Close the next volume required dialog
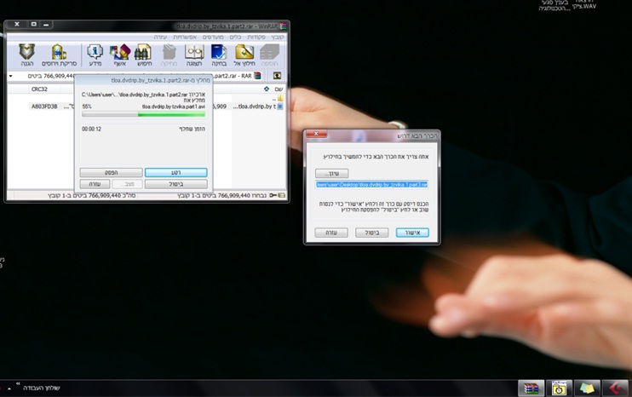Screen dimensions: 632x397 [x=316, y=134]
